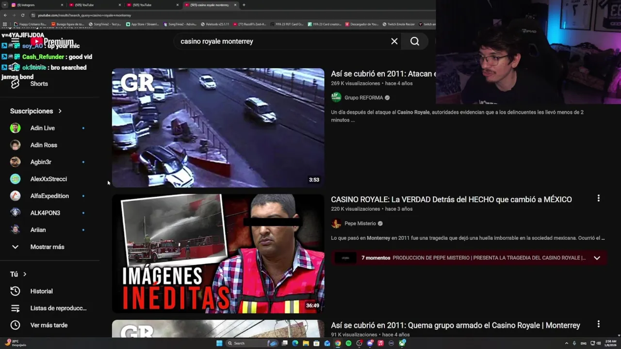621x349 pixels.
Task: Open Xbox app from the taskbar
Action: click(402, 343)
